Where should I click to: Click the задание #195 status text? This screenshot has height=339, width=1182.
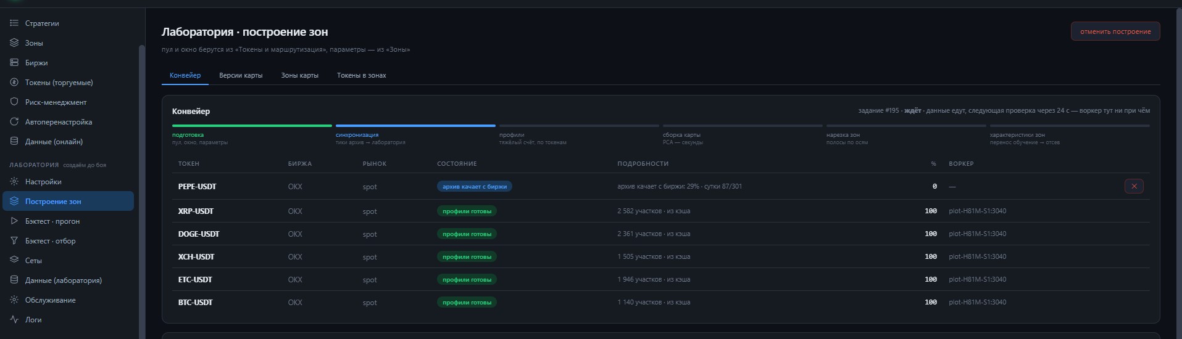point(1004,111)
